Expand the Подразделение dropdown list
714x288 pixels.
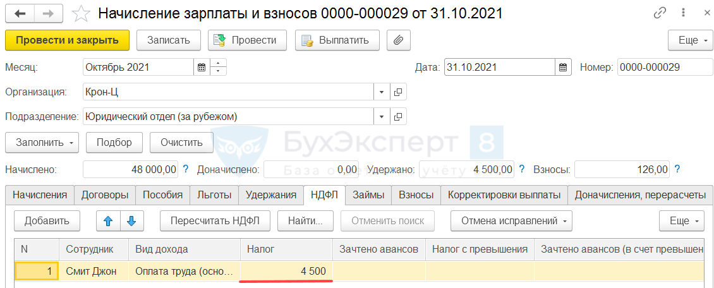[x=382, y=117]
